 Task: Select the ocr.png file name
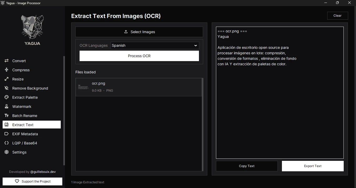(x=98, y=83)
